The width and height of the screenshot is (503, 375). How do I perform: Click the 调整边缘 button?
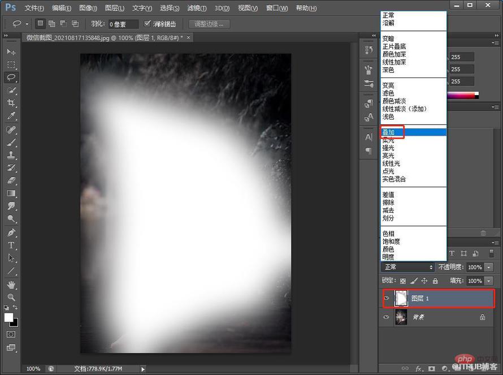209,24
